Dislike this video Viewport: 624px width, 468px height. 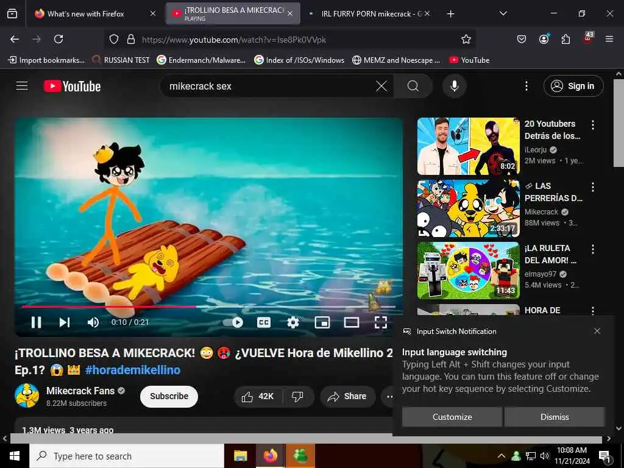click(x=297, y=396)
